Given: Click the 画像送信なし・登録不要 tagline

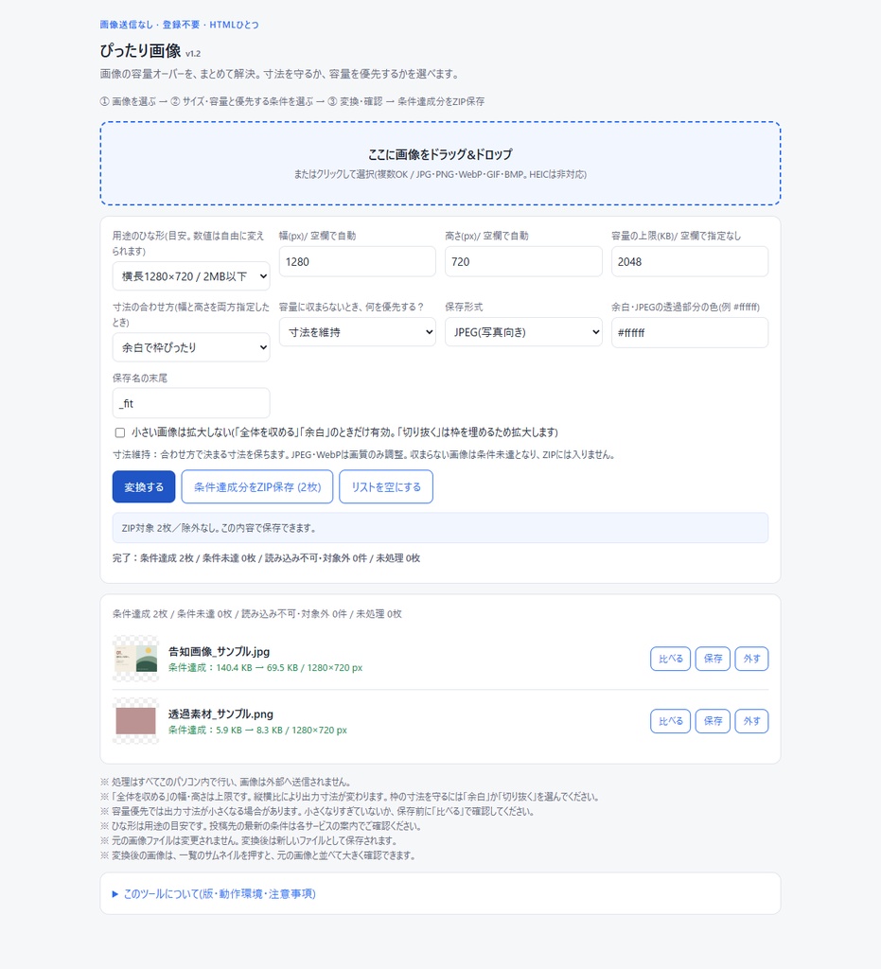Looking at the screenshot, I should point(179,25).
